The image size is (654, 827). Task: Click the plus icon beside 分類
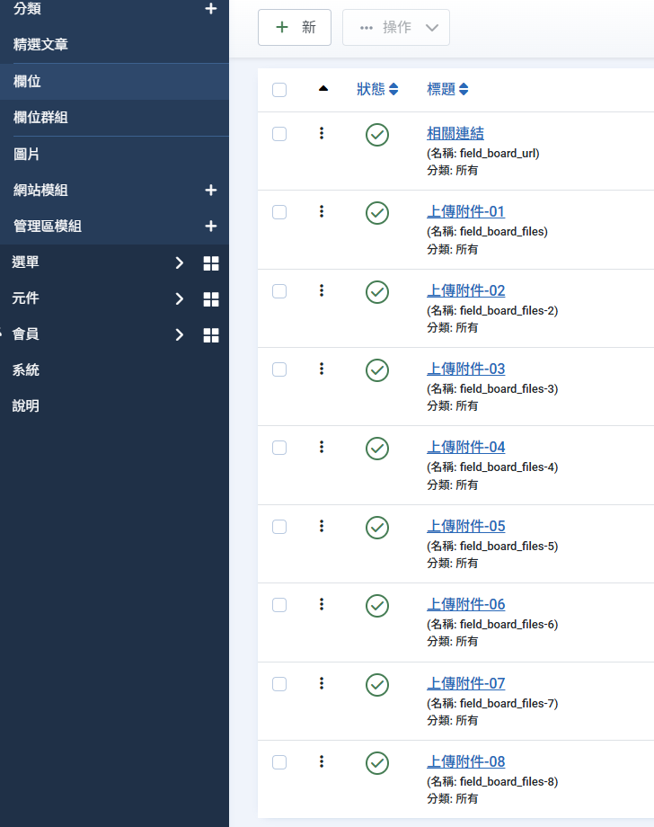211,9
